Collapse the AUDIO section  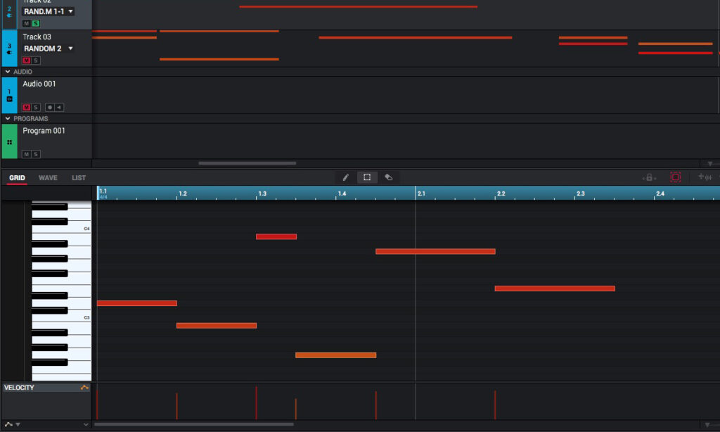point(7,72)
